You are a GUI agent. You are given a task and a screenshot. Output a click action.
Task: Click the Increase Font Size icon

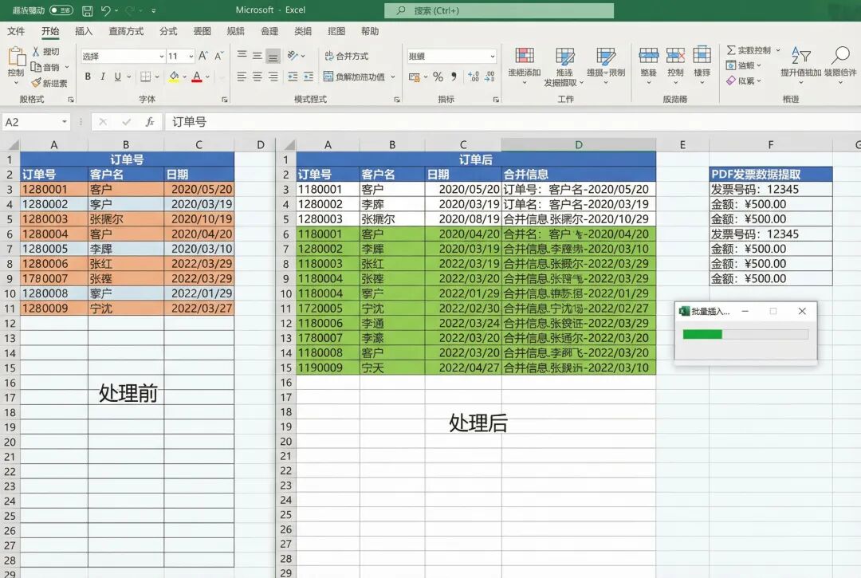tap(203, 56)
